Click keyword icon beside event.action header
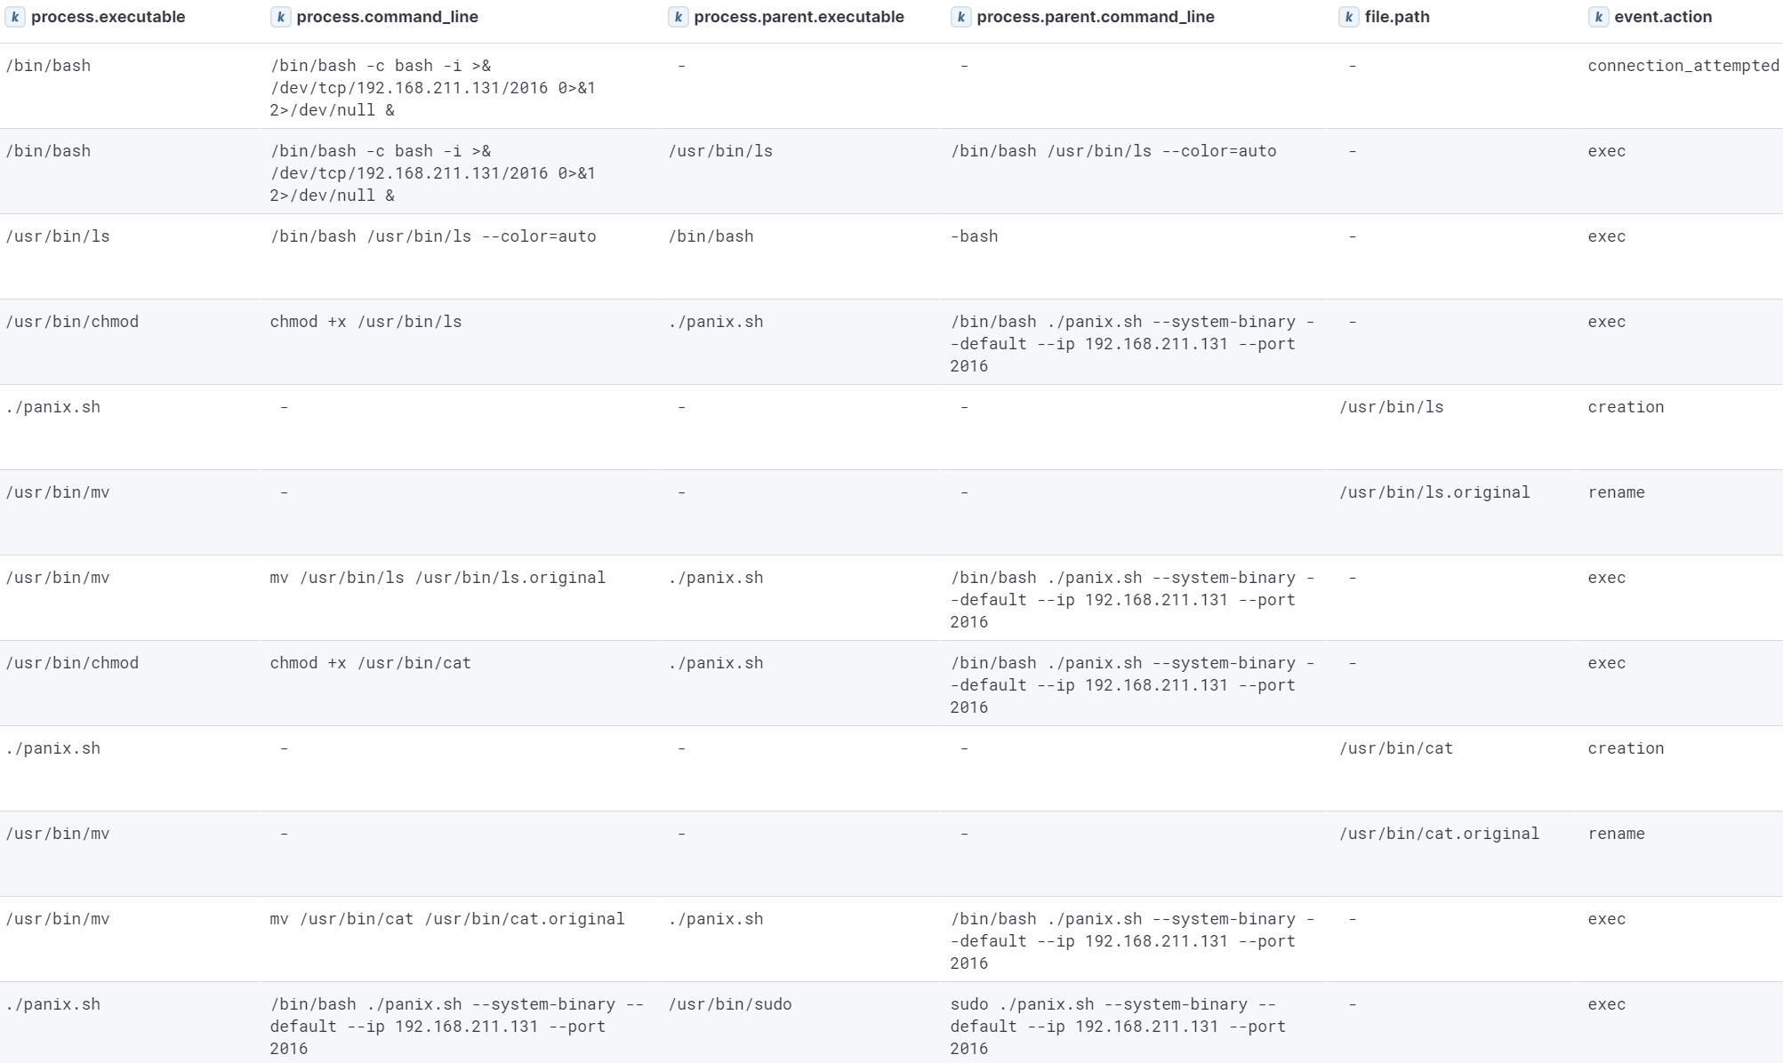Screen dimensions: 1783x1063 pos(1598,17)
